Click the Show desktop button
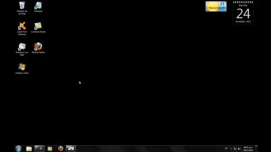The image size is (271, 152). (257, 149)
